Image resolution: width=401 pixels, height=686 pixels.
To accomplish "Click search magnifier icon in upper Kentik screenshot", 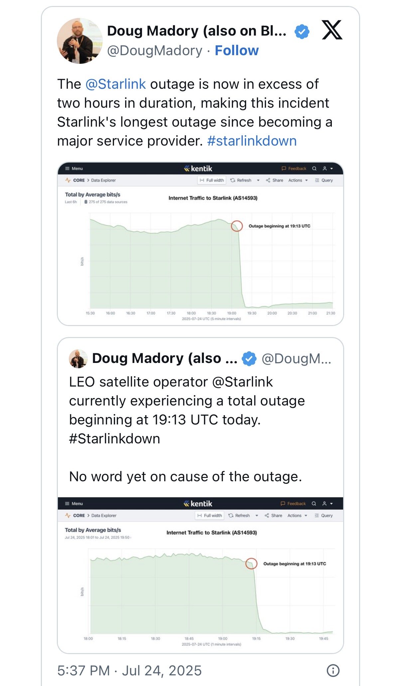I will pos(314,169).
